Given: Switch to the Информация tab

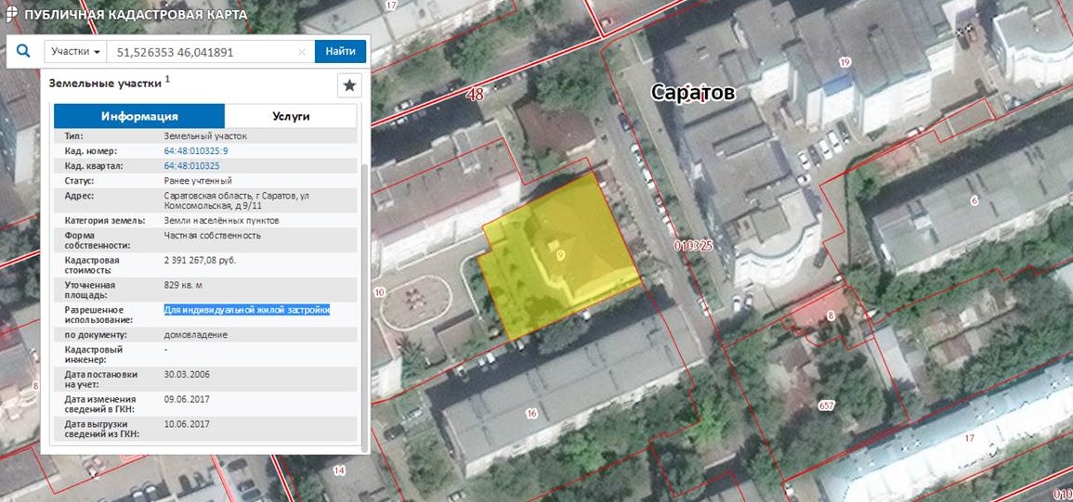Looking at the screenshot, I should (x=139, y=116).
